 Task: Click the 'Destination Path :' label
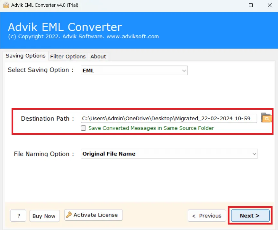point(48,118)
